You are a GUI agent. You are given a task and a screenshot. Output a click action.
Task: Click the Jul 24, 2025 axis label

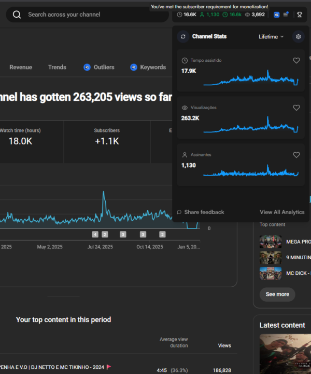pyautogui.click(x=100, y=247)
